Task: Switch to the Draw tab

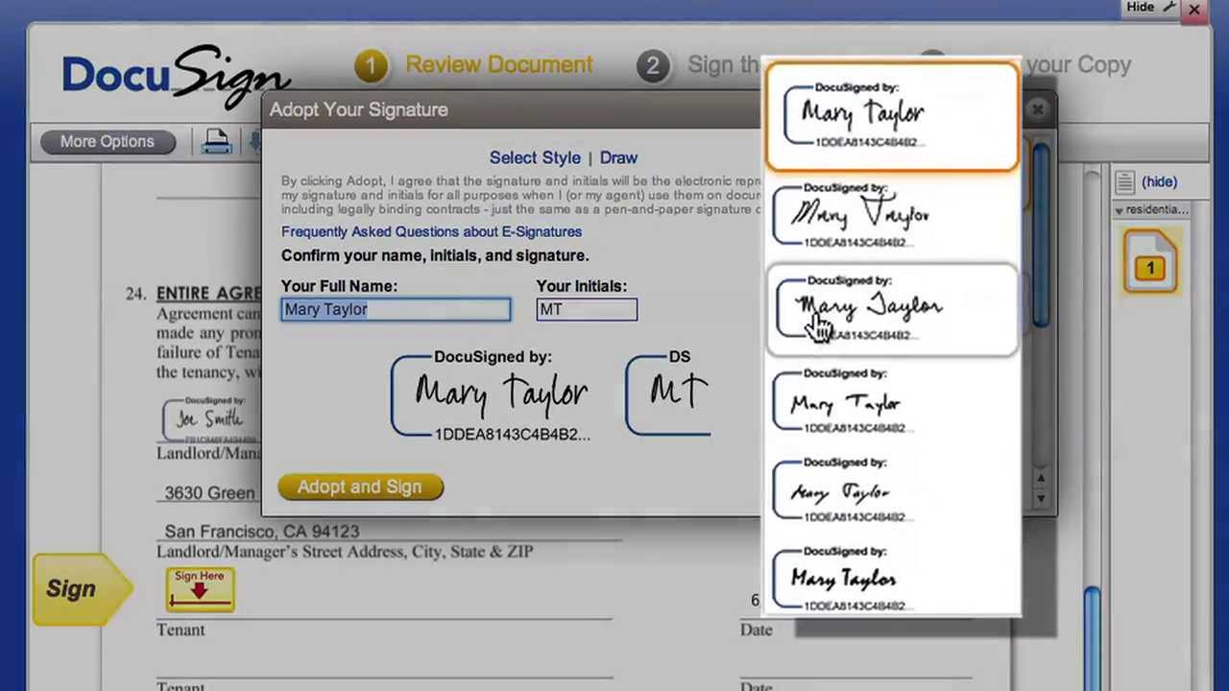Action: [618, 157]
